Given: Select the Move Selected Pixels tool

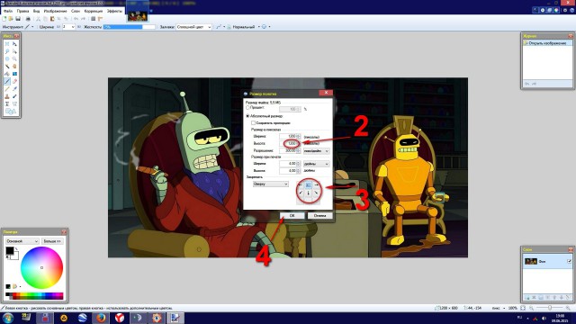Looking at the screenshot, I should [x=14, y=44].
